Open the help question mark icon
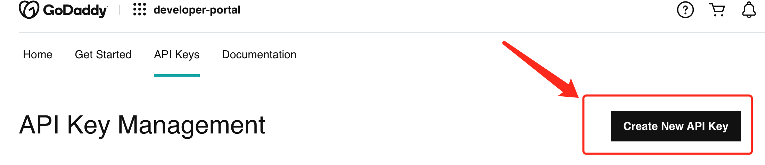 point(685,10)
